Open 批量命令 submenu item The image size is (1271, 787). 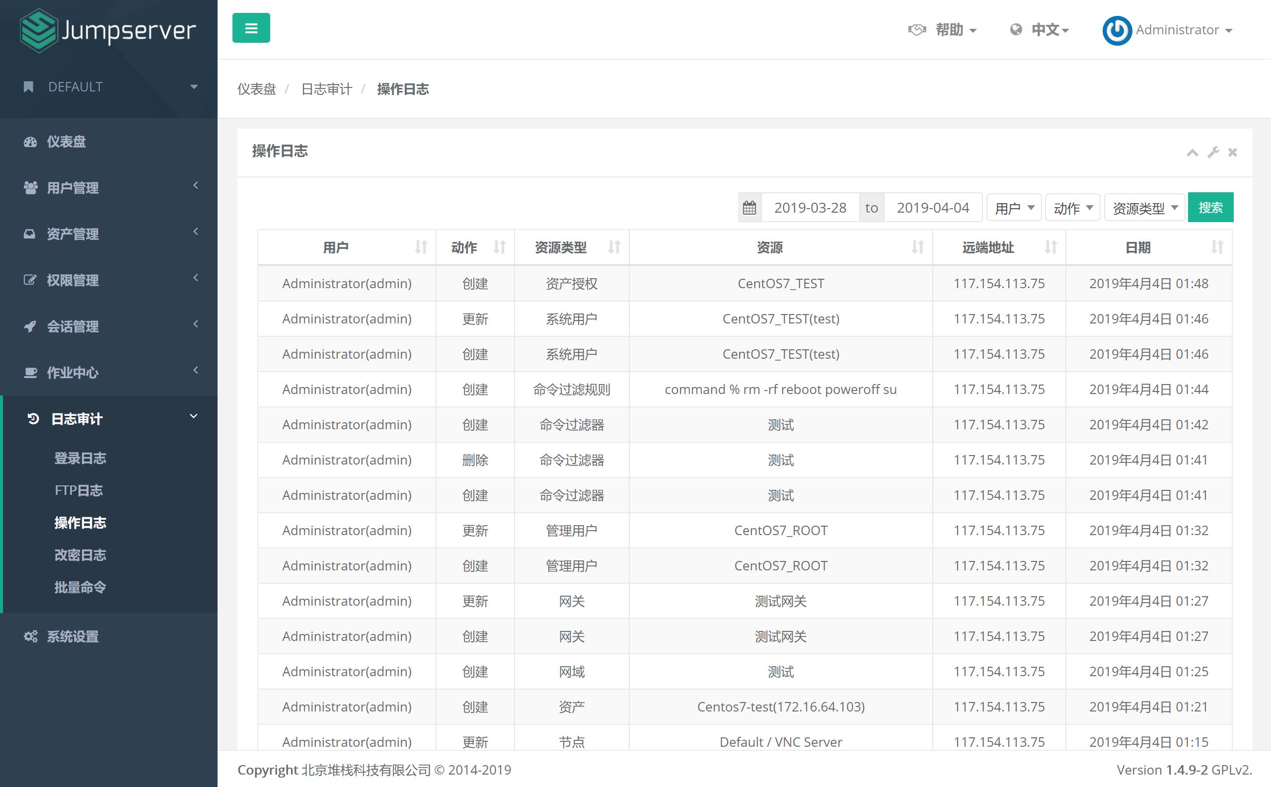pos(80,587)
